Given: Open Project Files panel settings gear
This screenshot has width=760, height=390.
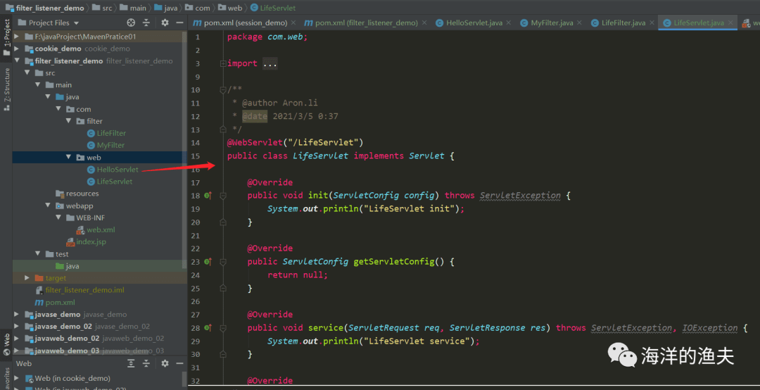Looking at the screenshot, I should [x=165, y=23].
